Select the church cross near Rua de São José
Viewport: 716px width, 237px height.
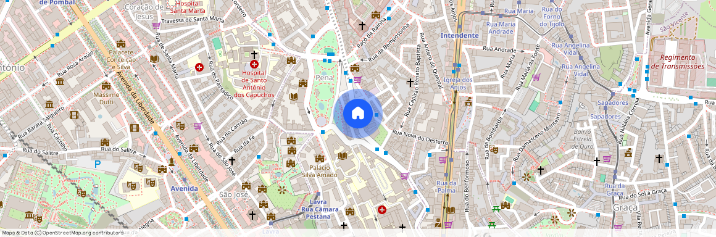tap(231, 160)
